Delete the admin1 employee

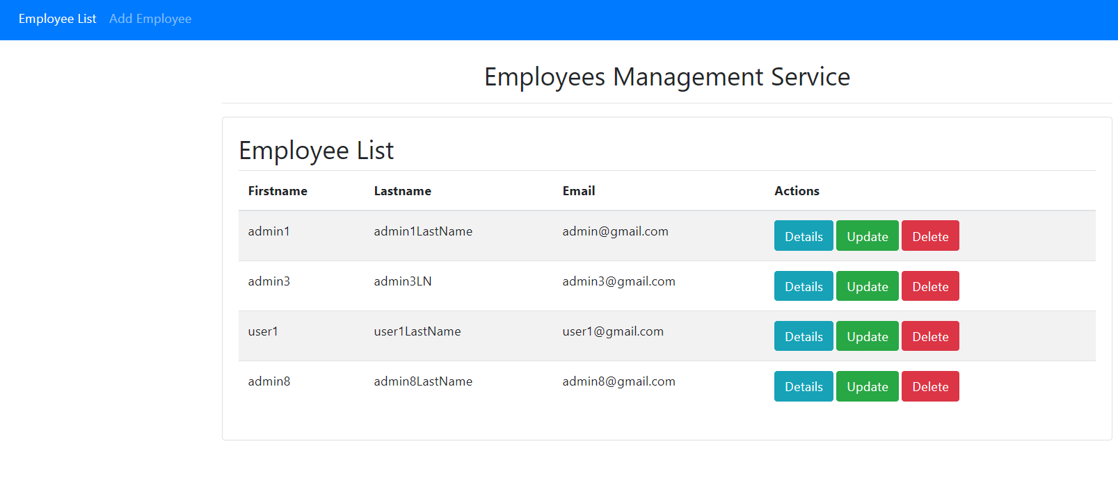930,236
